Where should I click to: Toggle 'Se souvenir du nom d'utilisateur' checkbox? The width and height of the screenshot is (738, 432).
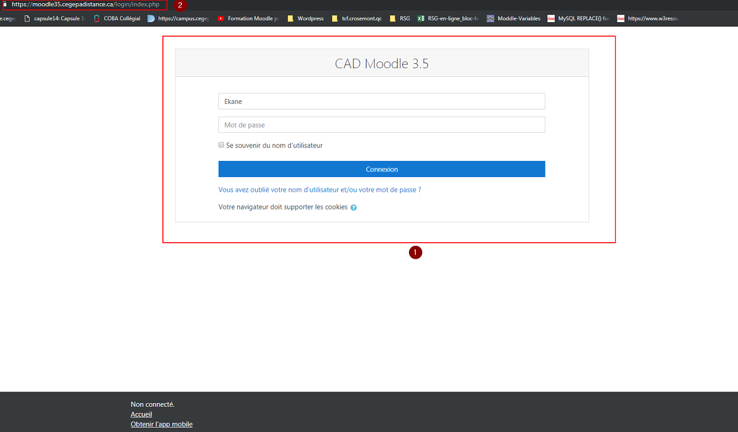pos(221,145)
